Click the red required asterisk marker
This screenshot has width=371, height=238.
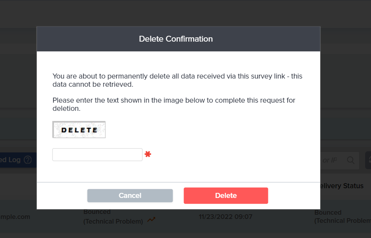coord(148,154)
